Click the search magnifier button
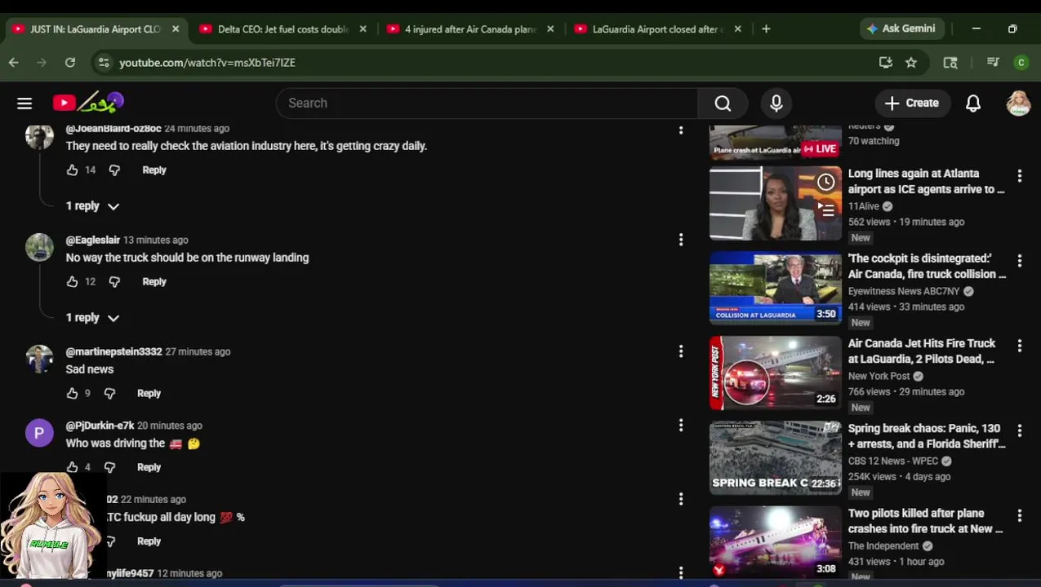This screenshot has height=587, width=1041. point(723,103)
